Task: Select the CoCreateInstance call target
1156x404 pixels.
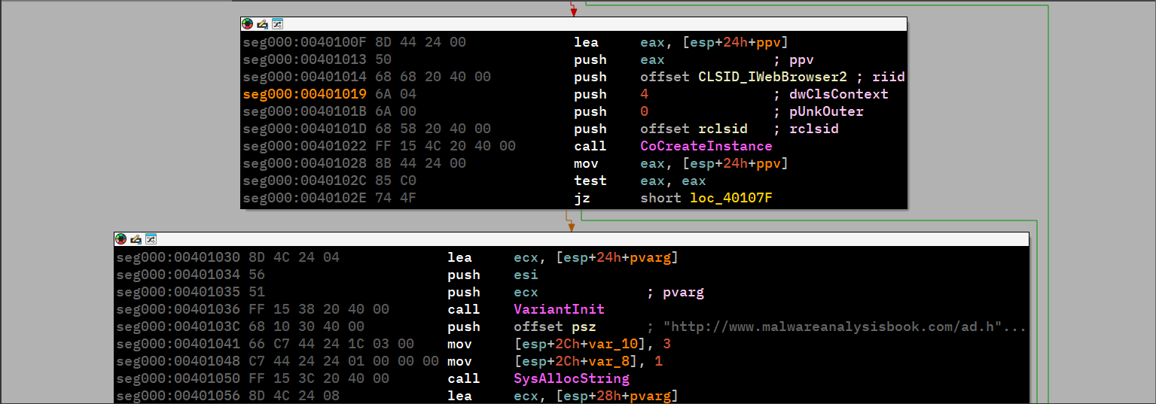Action: tap(706, 146)
